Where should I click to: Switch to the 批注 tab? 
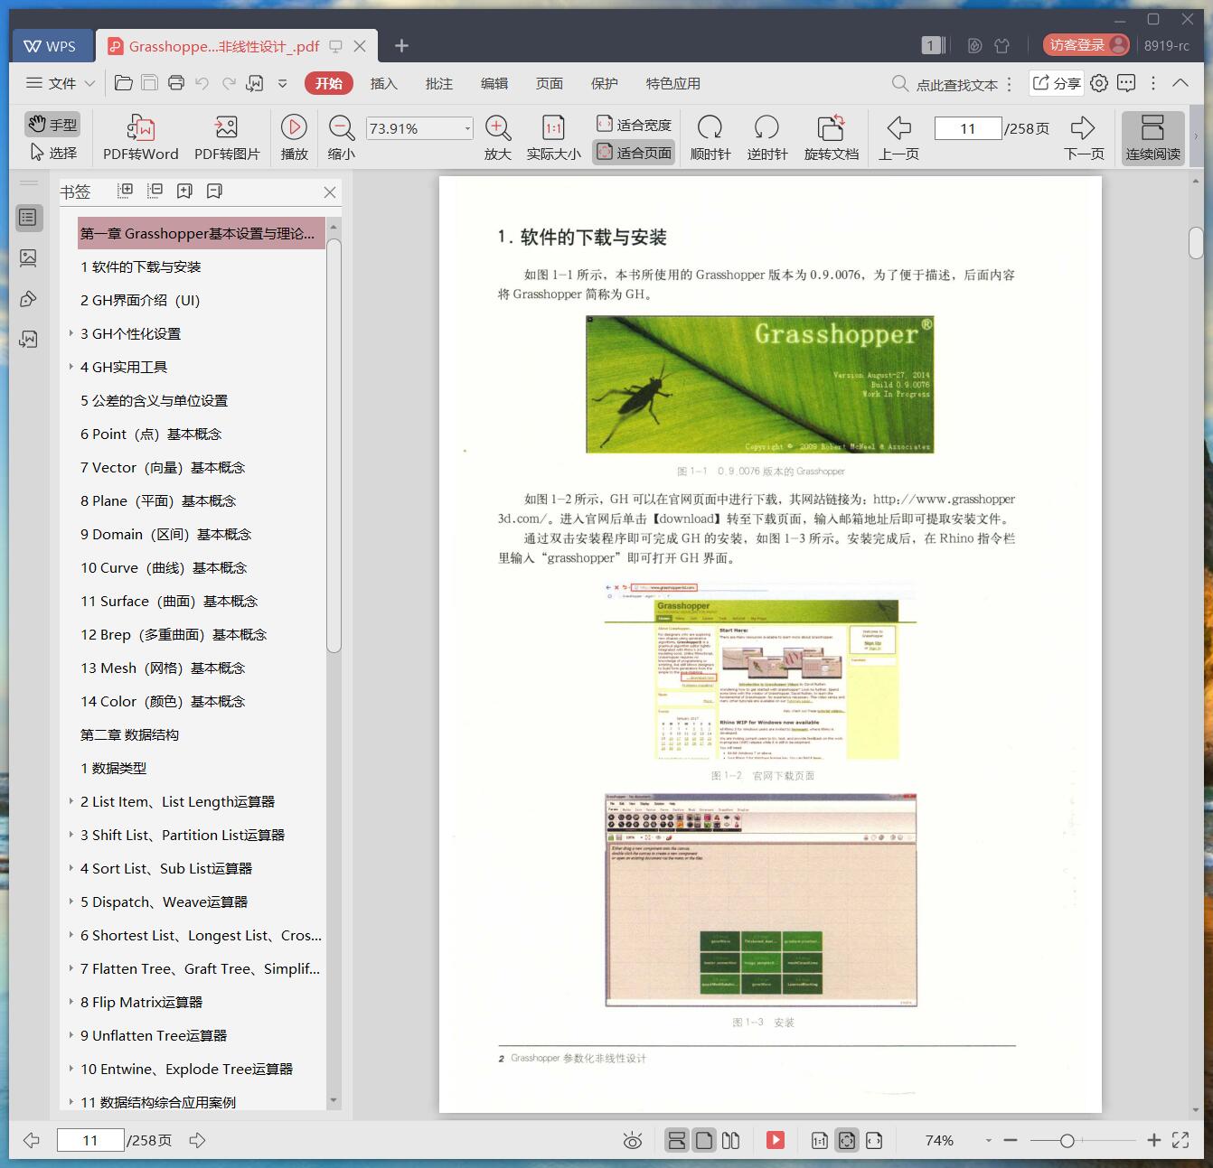pos(438,83)
